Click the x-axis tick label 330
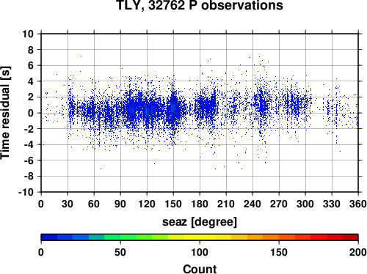This screenshot has height=274, width=367. coord(332,204)
